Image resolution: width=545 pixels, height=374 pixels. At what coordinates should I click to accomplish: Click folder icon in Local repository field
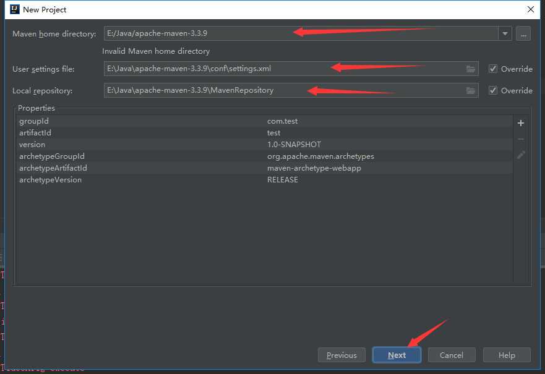point(471,91)
